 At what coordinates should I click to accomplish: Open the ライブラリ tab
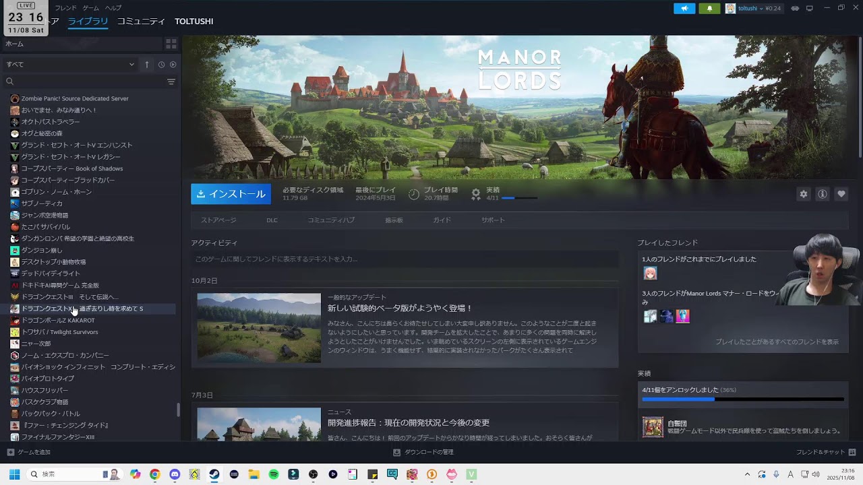(88, 22)
